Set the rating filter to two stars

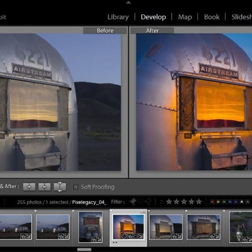pyautogui.click(x=176, y=202)
